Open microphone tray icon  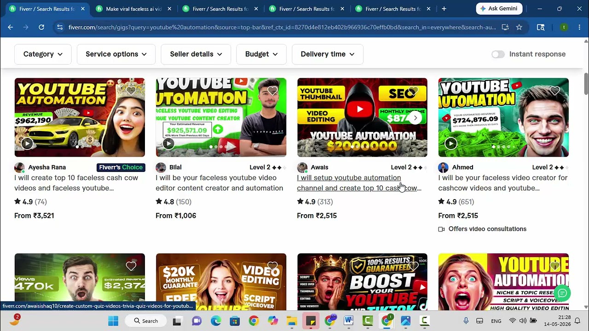466,321
